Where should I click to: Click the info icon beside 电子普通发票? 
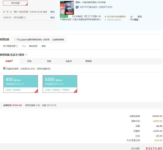pos(17,46)
